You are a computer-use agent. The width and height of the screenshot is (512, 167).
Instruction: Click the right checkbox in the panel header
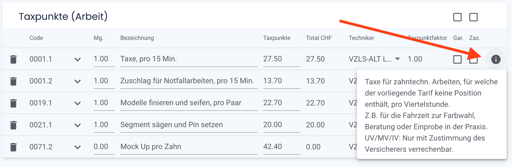point(473,17)
